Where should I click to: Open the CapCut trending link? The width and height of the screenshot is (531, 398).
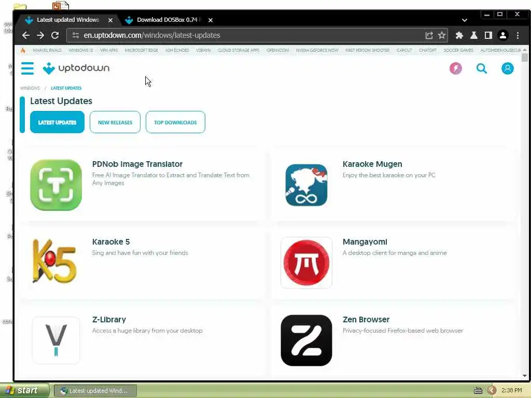[404, 50]
